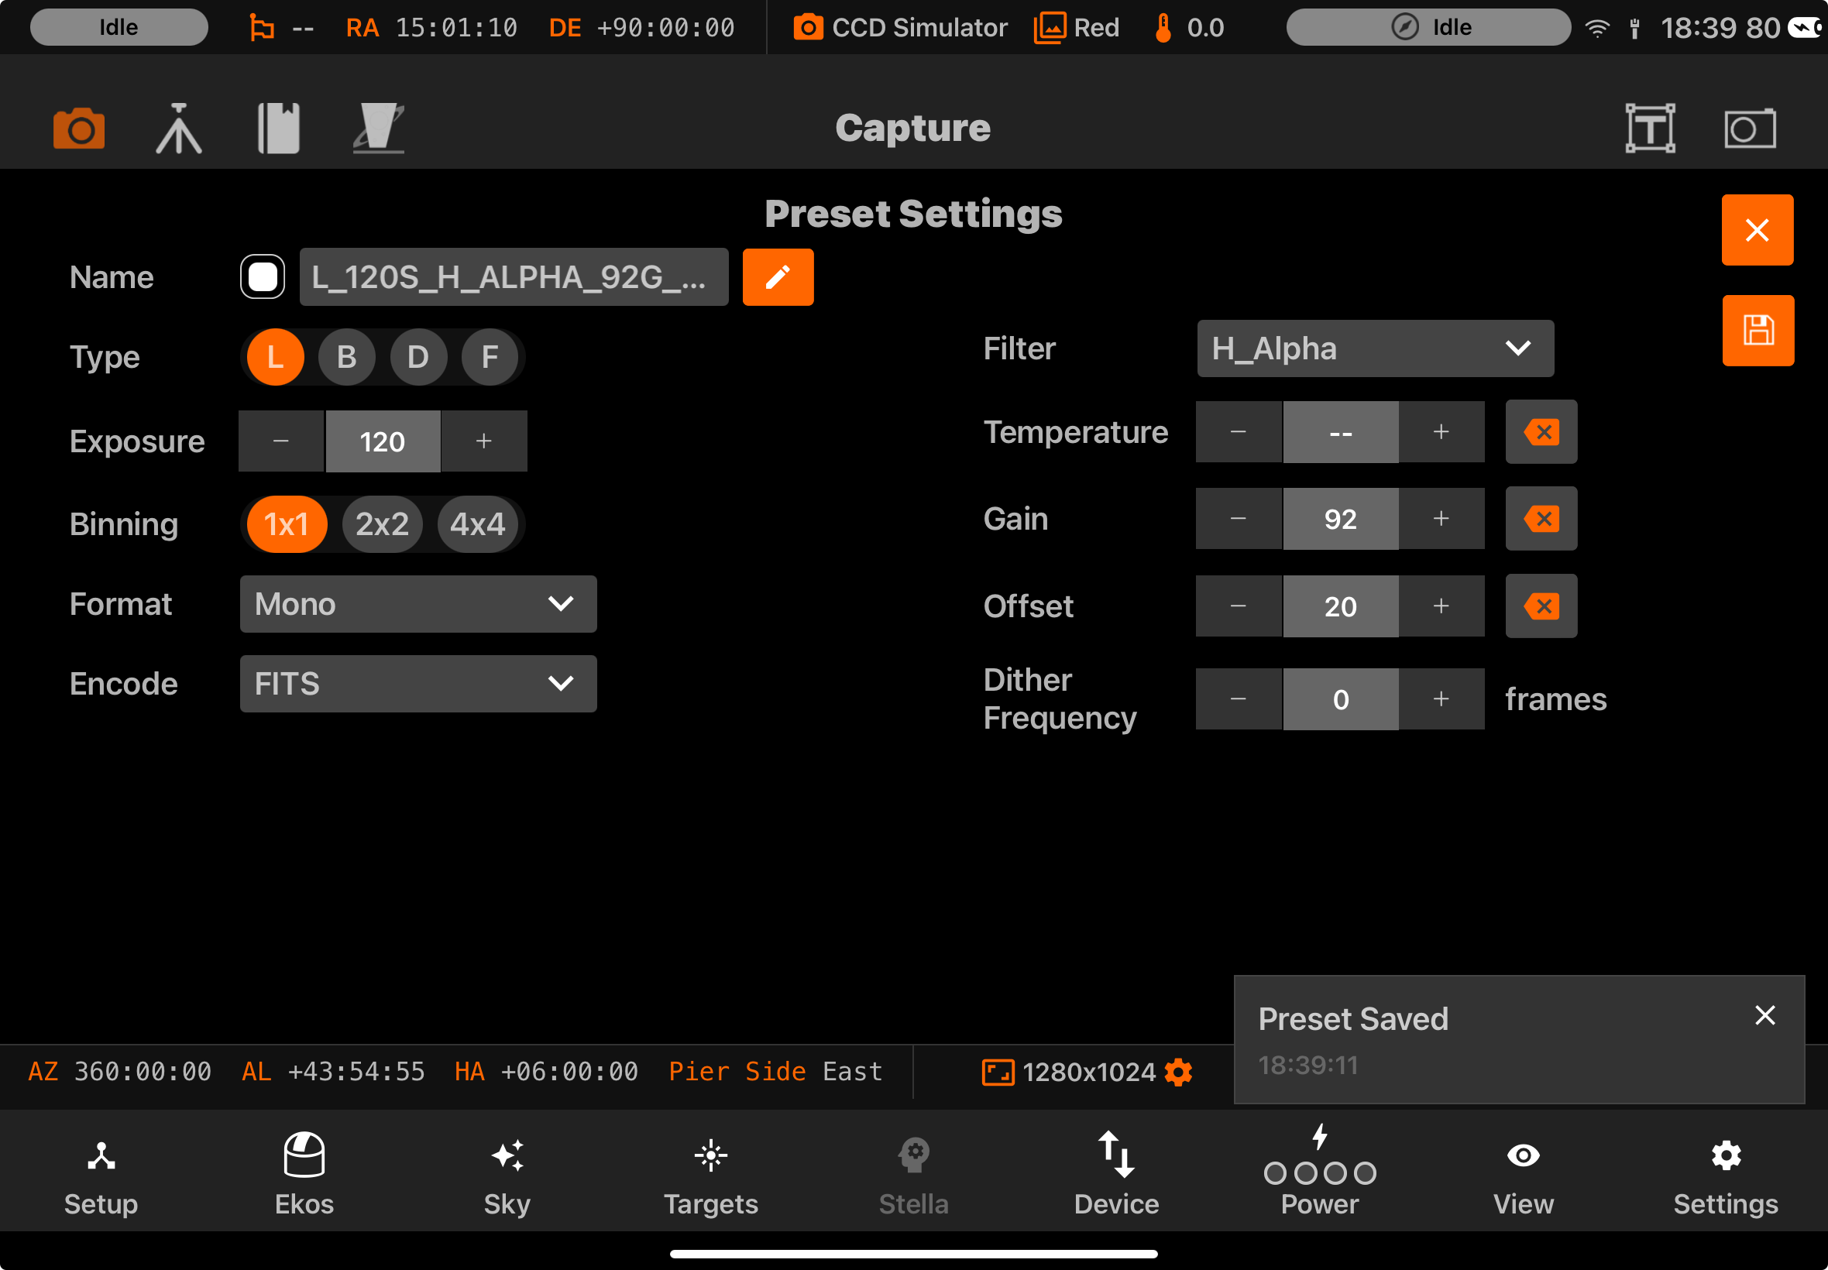This screenshot has height=1270, width=1828.
Task: Open the tripod mount alignment icon
Action: [178, 128]
